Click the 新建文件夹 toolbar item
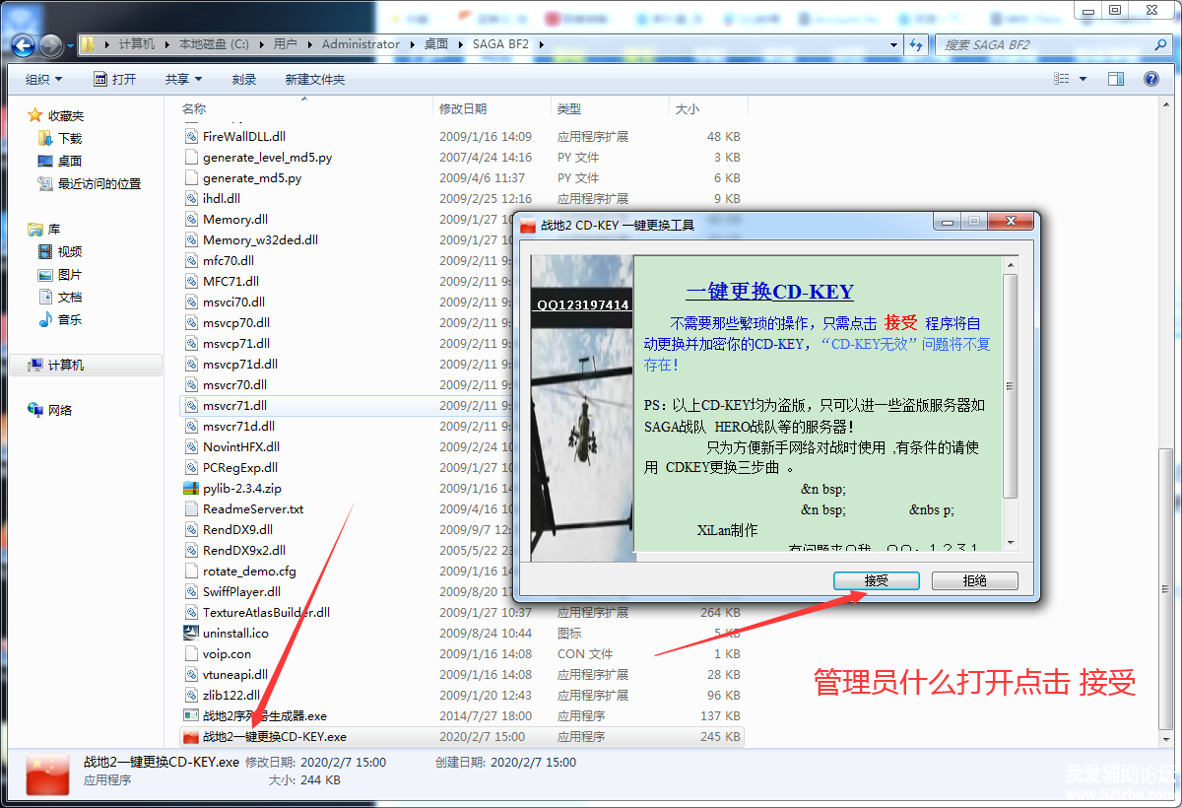 tap(314, 79)
